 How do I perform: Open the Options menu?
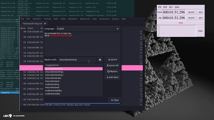click(115, 19)
